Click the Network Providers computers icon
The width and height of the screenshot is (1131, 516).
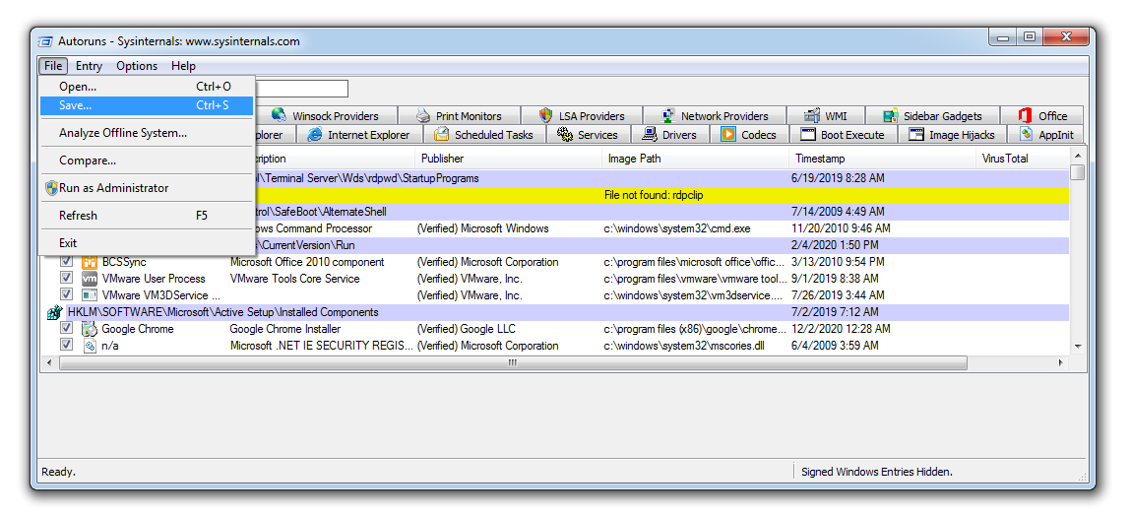coord(668,115)
